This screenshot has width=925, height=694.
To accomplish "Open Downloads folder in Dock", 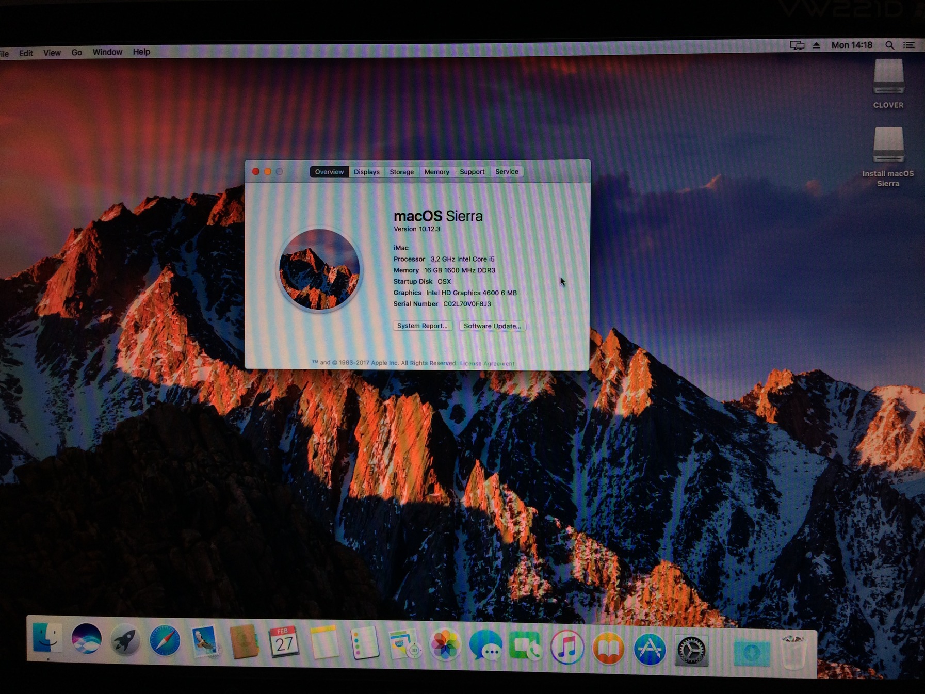I will (x=752, y=653).
